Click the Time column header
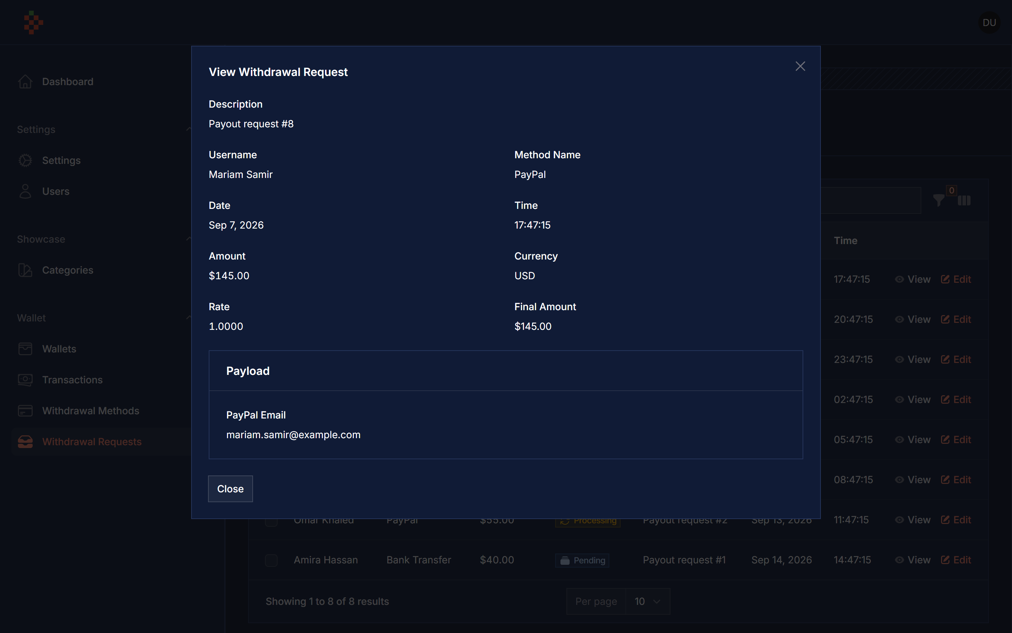1012x633 pixels. coord(845,241)
